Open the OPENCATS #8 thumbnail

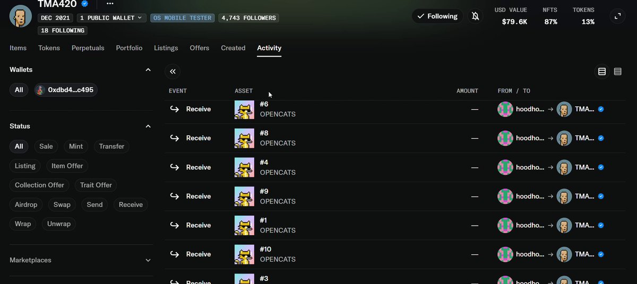tap(244, 138)
